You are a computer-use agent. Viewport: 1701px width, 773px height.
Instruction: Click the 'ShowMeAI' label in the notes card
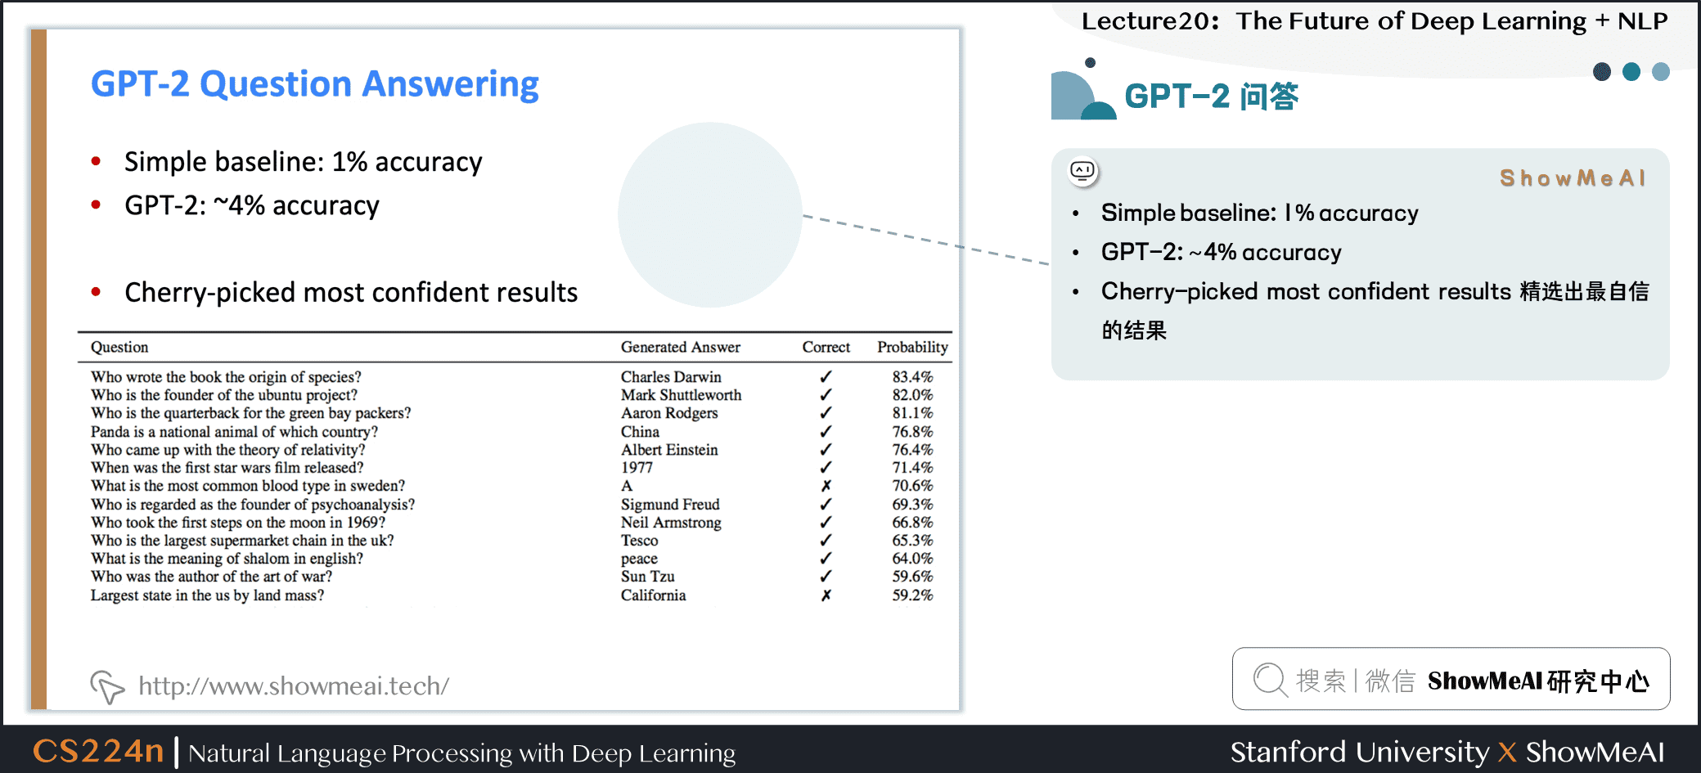pos(1573,178)
